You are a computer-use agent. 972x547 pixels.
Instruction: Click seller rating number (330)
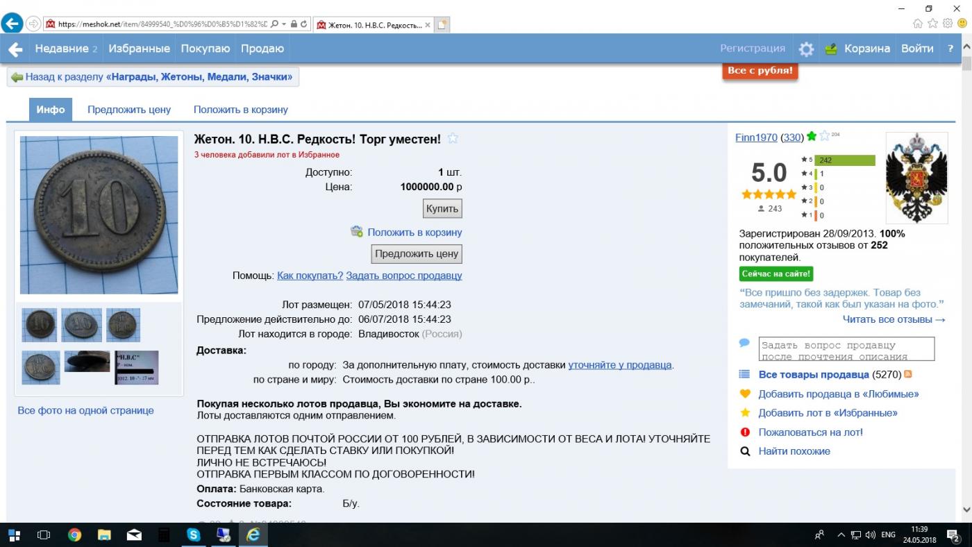click(791, 137)
